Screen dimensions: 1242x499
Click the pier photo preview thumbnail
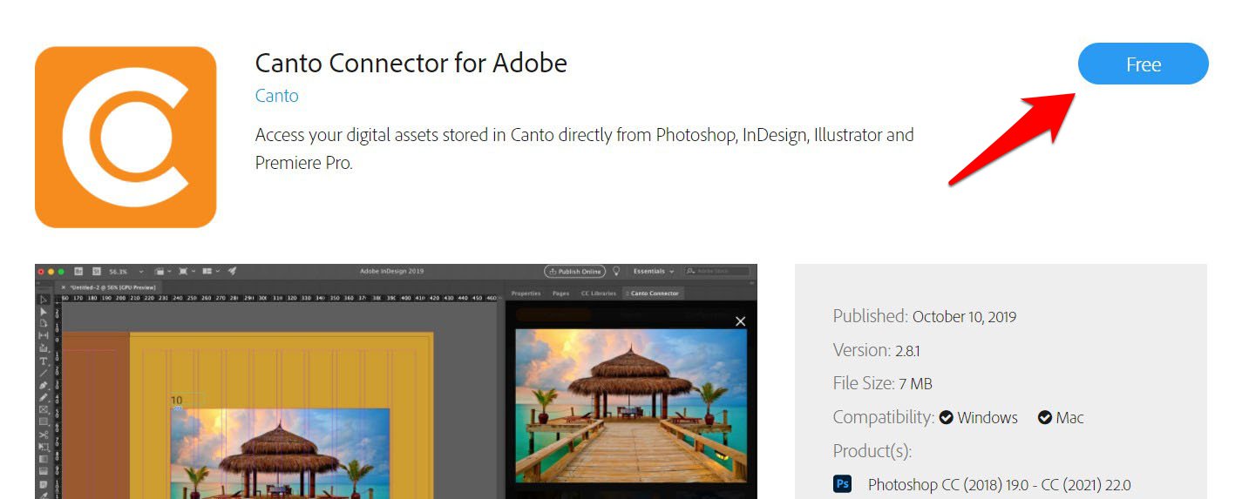(x=631, y=405)
